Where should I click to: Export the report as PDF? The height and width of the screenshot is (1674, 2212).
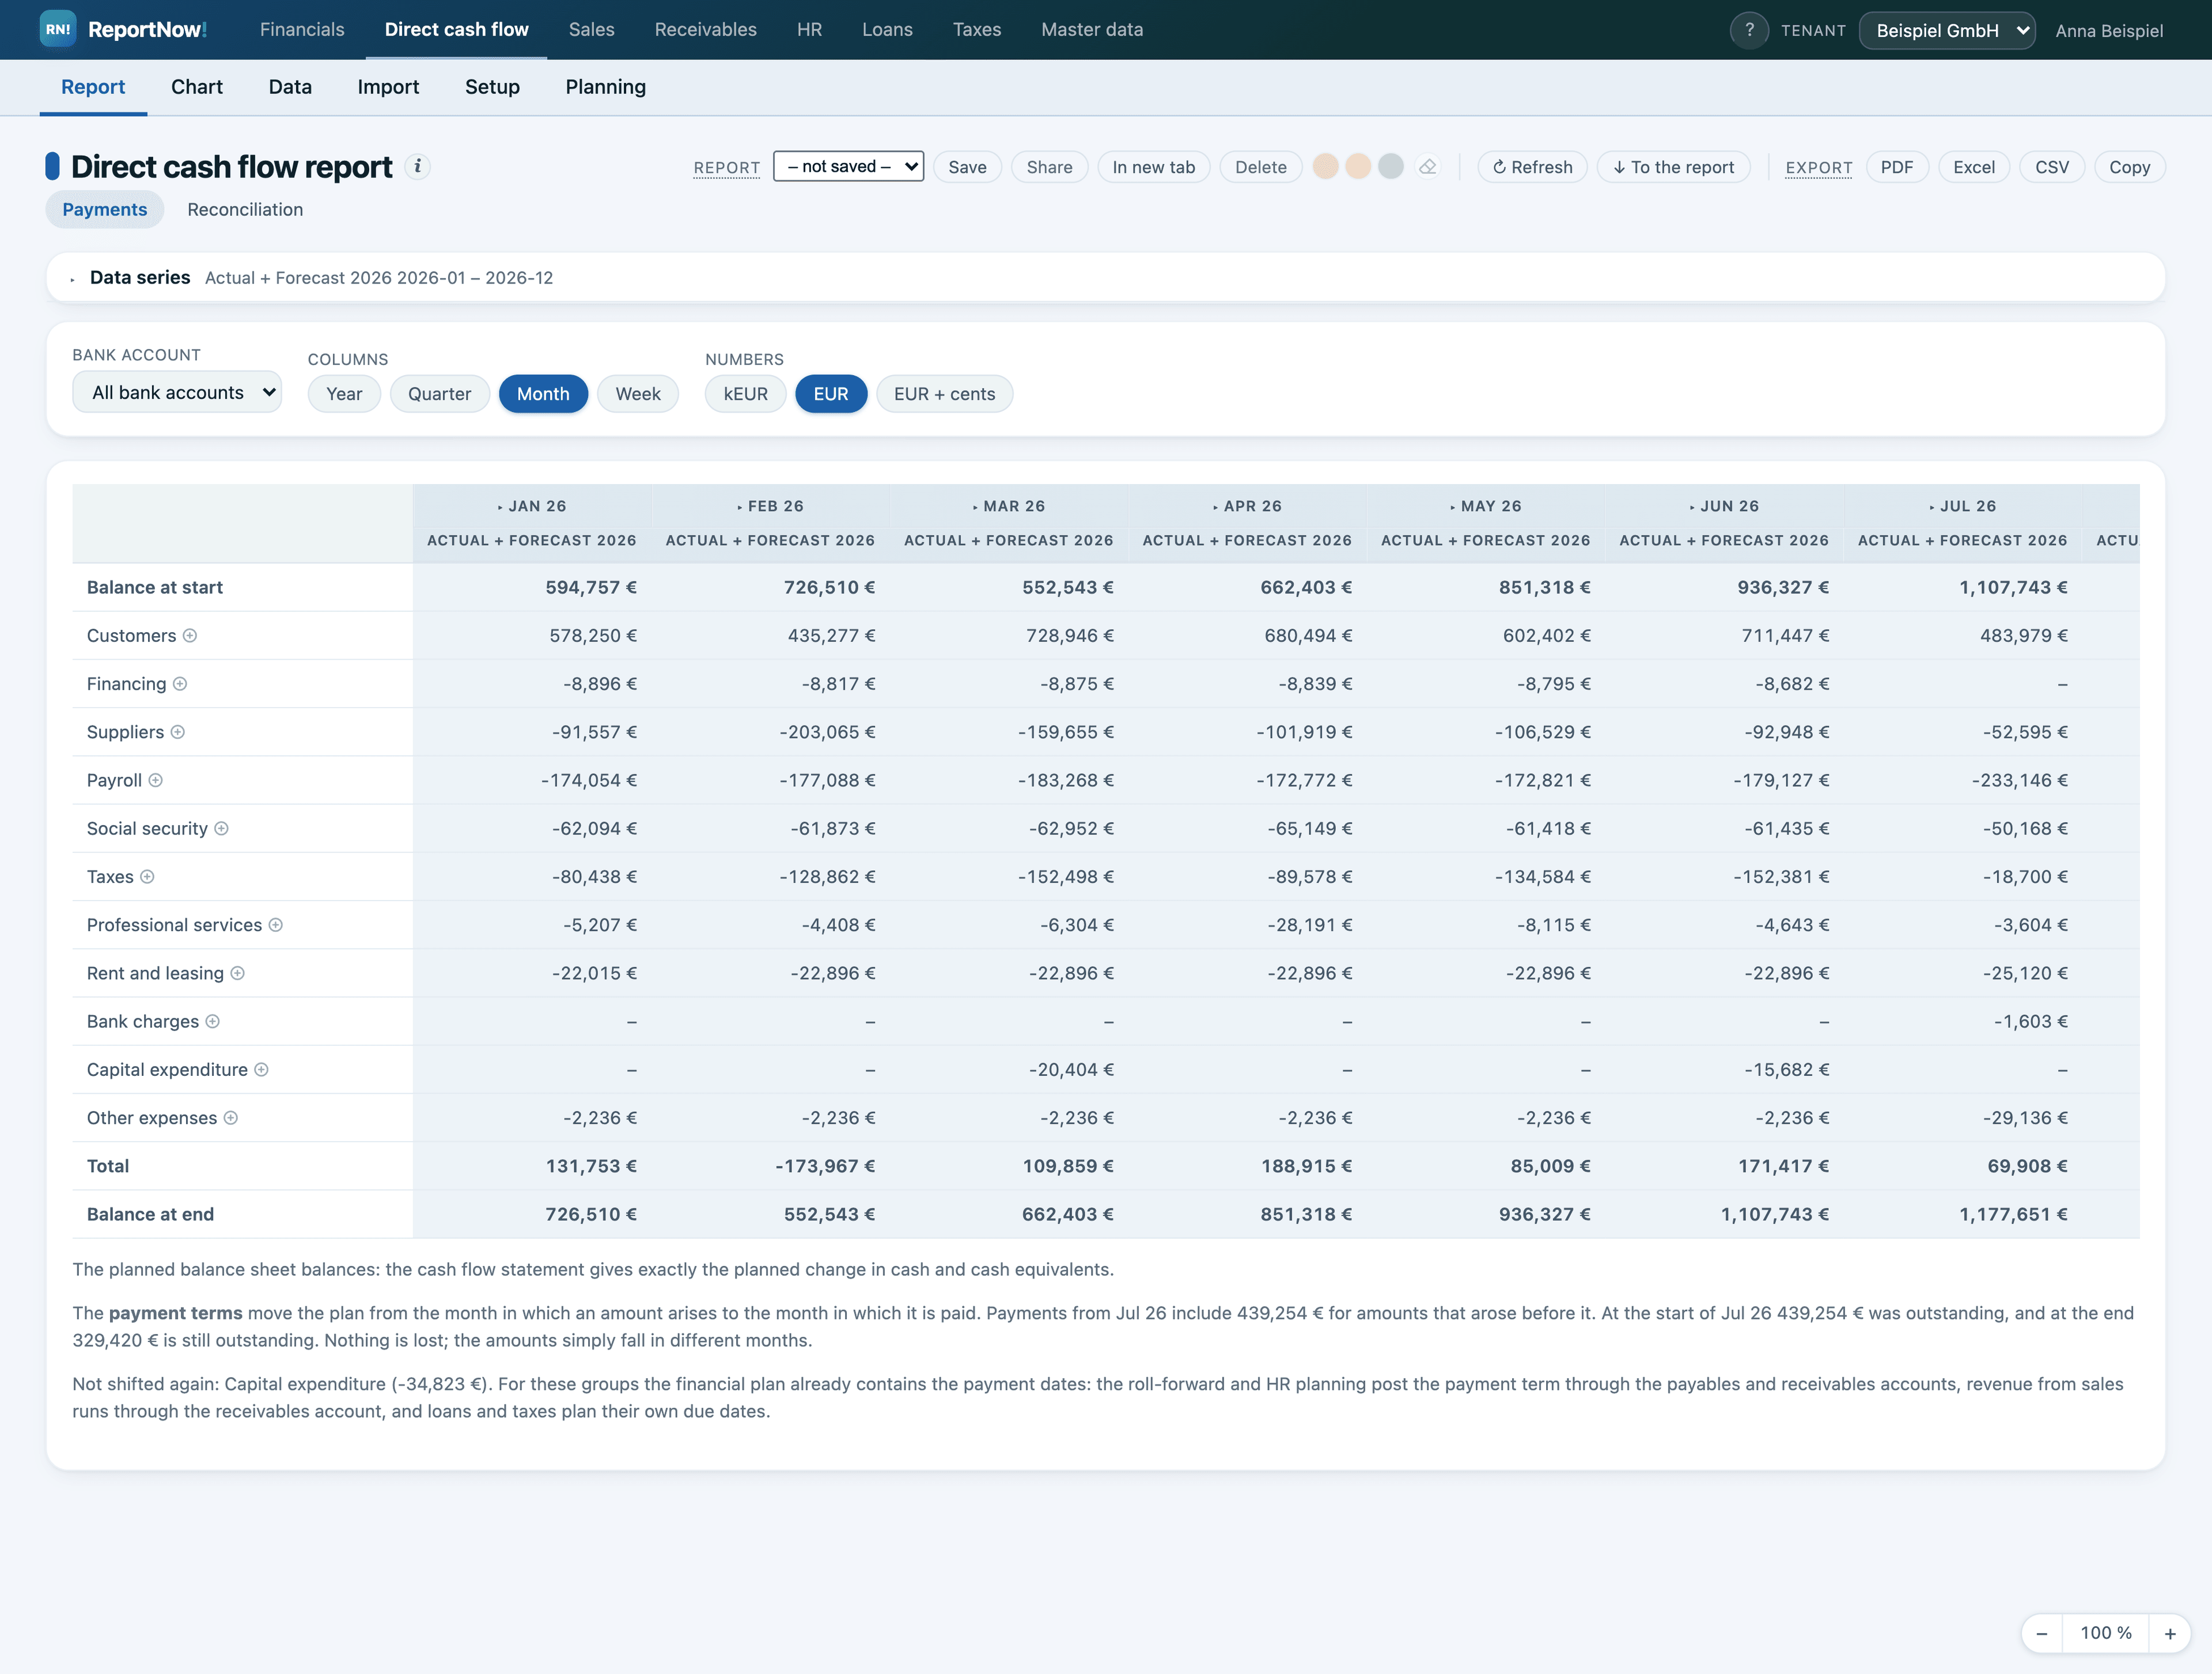coord(1896,167)
